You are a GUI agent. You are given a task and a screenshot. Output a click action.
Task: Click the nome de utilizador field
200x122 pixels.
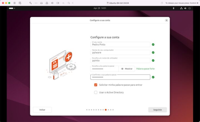click(x=120, y=61)
